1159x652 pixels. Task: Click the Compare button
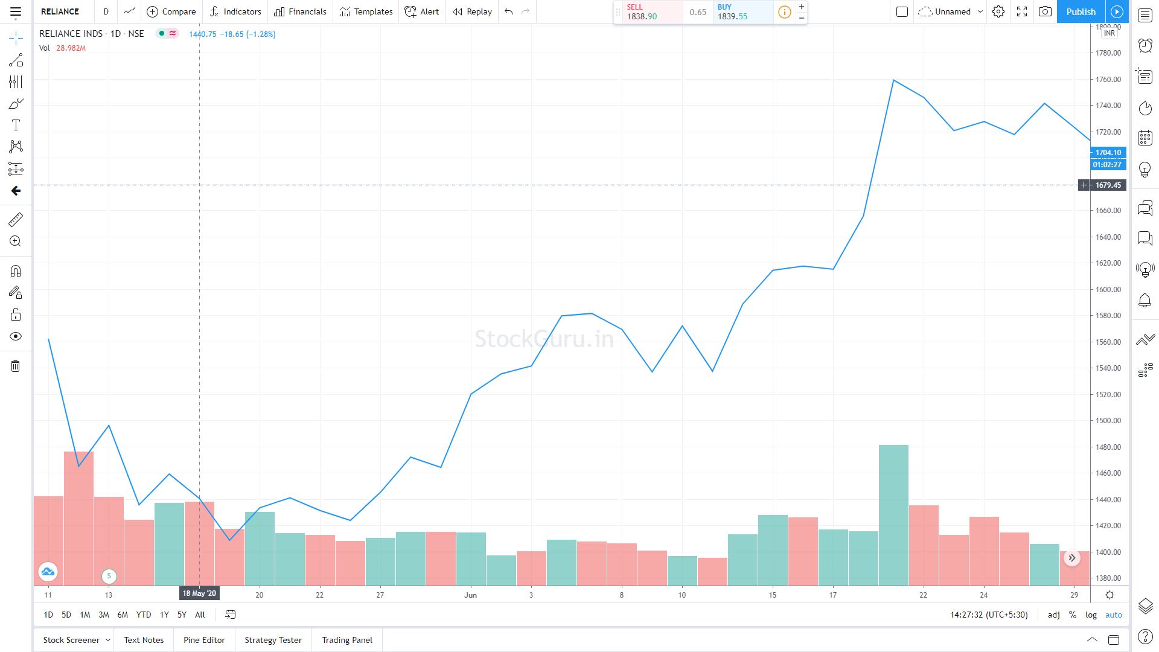171,11
